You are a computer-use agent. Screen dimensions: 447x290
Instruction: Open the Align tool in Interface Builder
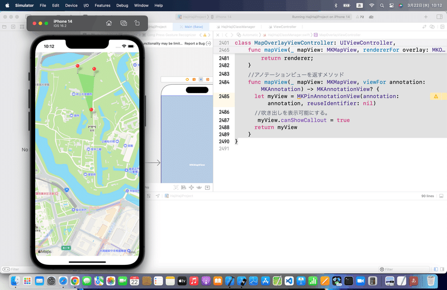tap(184, 187)
